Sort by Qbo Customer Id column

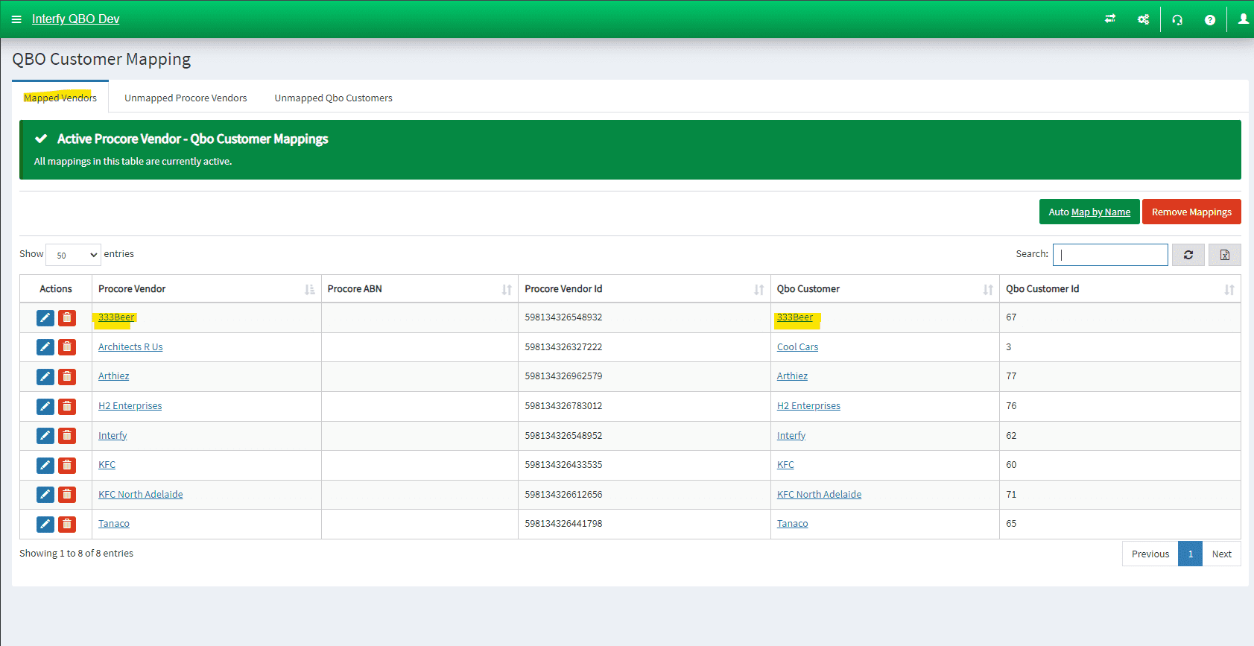pyautogui.click(x=1229, y=289)
